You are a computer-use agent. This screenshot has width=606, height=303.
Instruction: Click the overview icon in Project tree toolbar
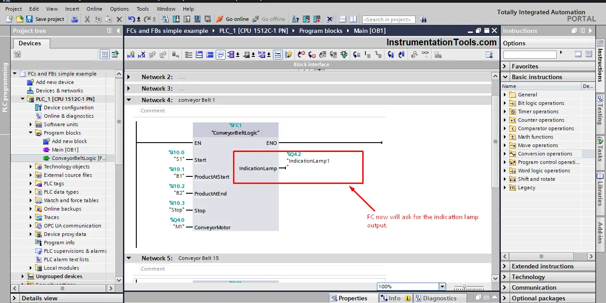pyautogui.click(x=115, y=54)
